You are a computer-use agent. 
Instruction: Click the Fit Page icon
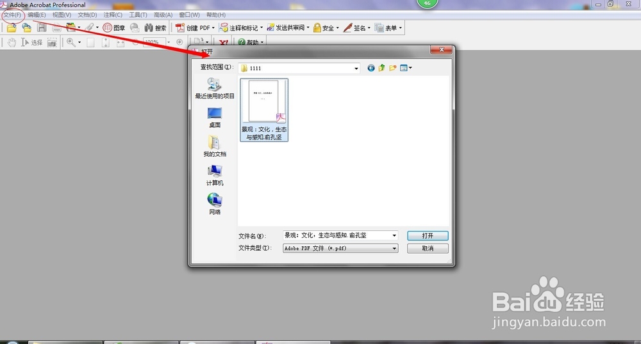106,42
